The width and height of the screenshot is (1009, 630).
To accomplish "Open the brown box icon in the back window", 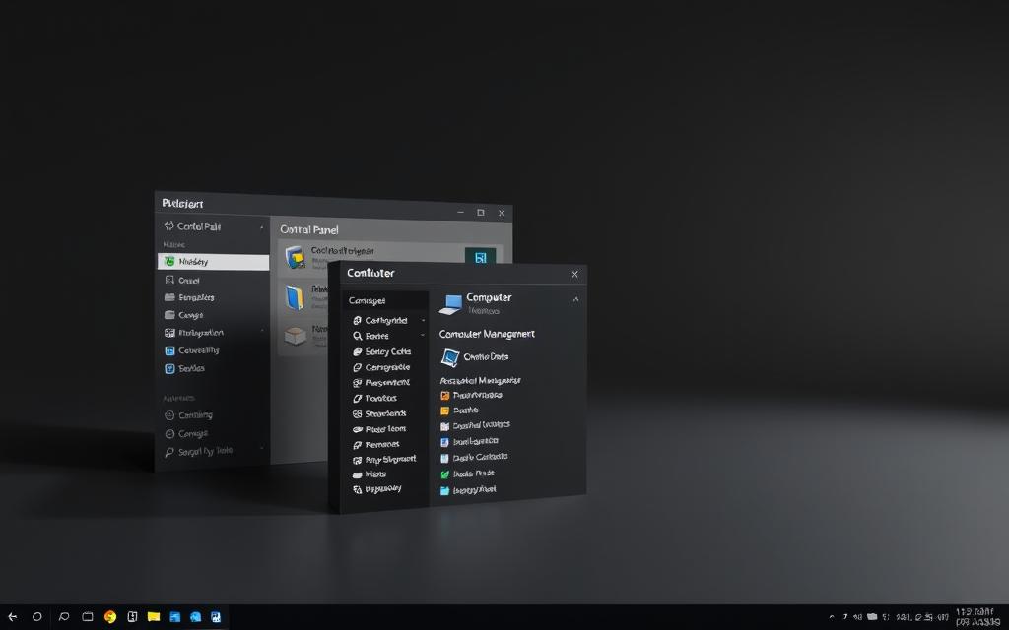I will (x=295, y=336).
